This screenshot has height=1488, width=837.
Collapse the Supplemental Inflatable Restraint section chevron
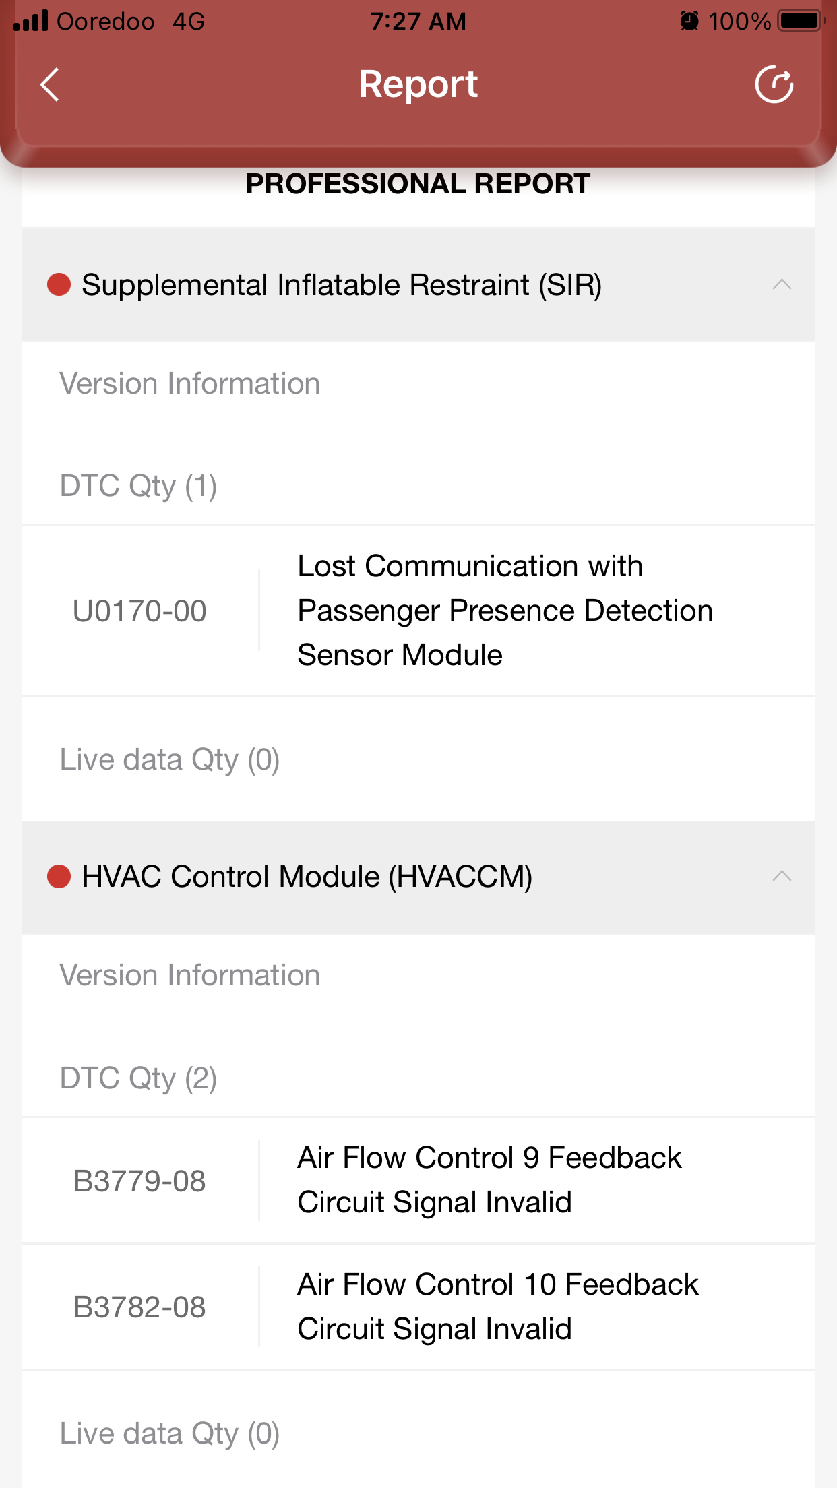point(781,284)
